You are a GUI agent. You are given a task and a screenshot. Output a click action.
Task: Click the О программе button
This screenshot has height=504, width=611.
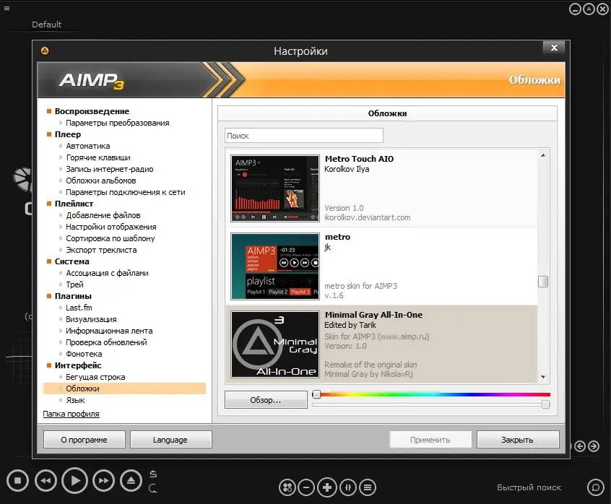click(x=84, y=440)
